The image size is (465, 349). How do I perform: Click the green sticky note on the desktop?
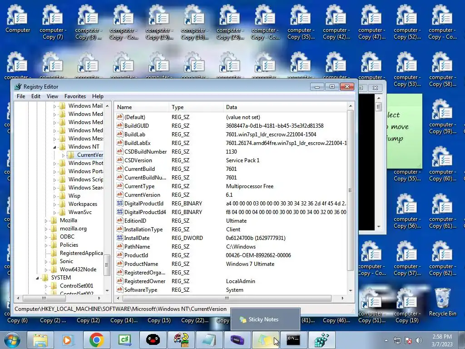[405, 130]
